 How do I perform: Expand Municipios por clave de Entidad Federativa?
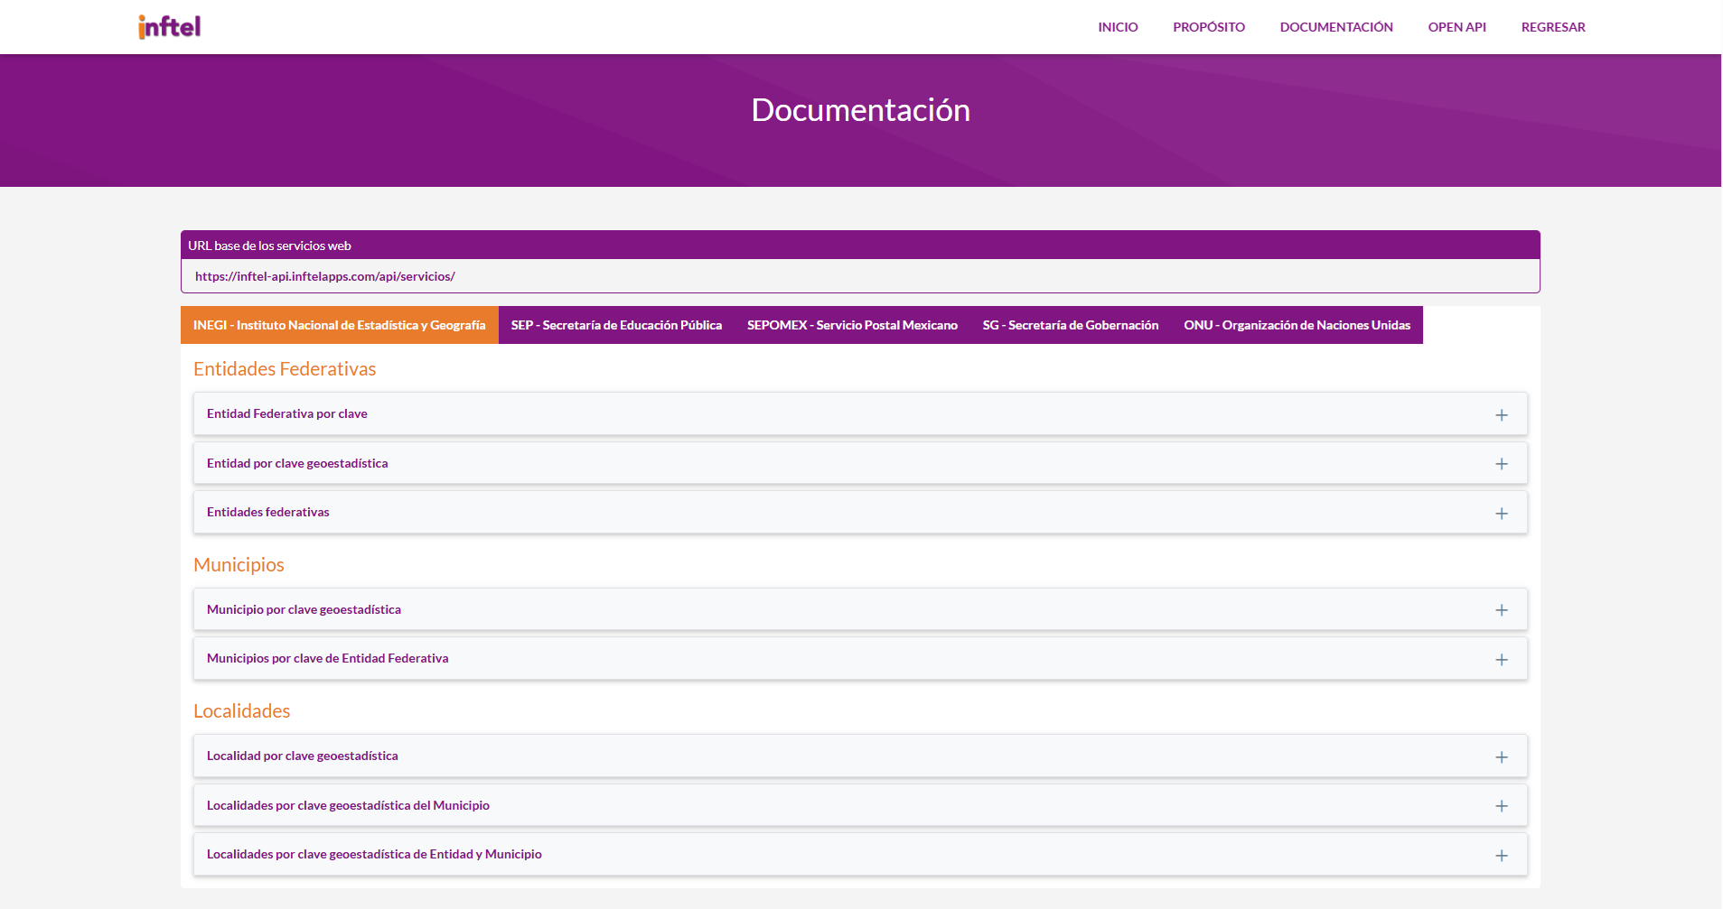1501,660
